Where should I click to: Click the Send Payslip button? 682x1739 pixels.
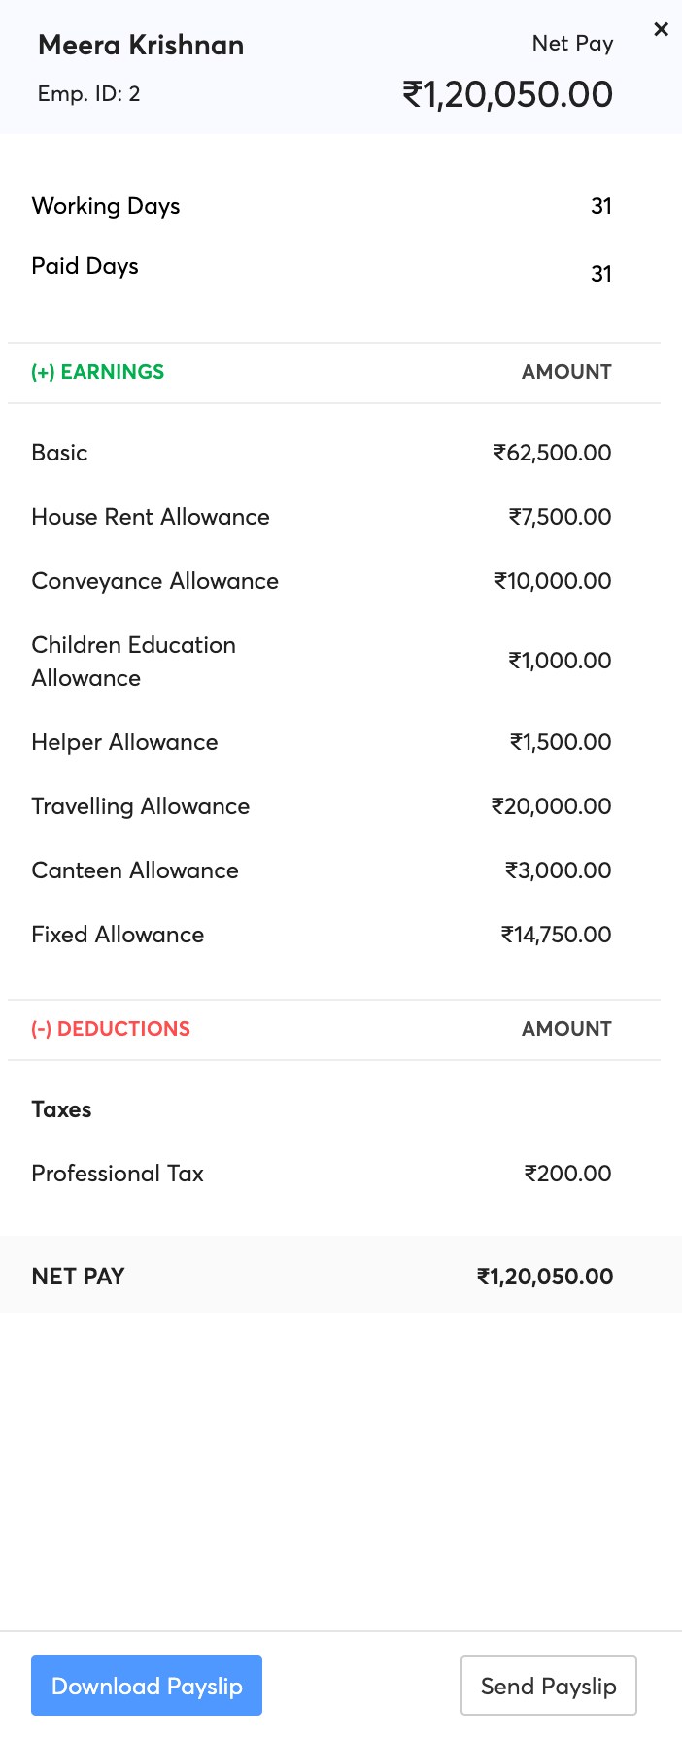click(548, 1686)
